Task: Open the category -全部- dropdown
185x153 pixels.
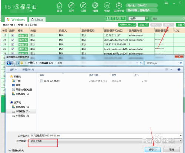Action: (147, 18)
